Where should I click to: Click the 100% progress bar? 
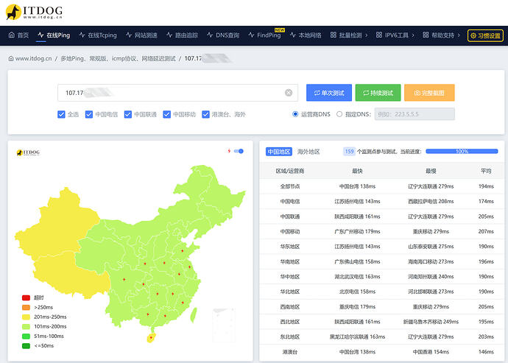tap(462, 152)
